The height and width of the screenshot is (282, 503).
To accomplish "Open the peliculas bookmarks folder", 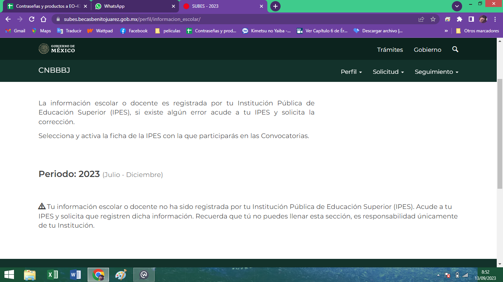I will tap(168, 31).
